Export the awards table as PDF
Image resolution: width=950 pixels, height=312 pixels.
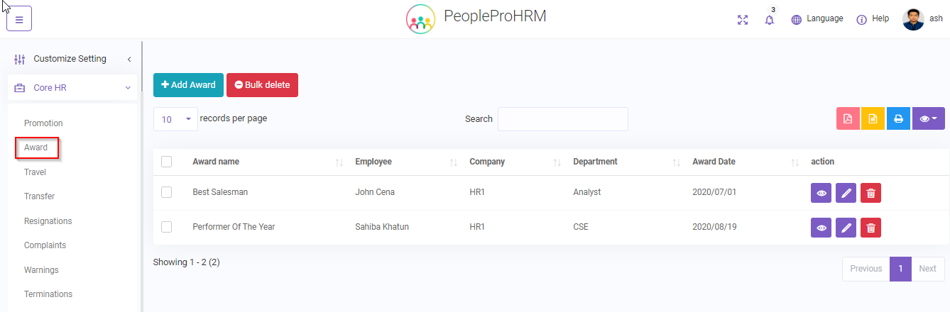(x=848, y=119)
